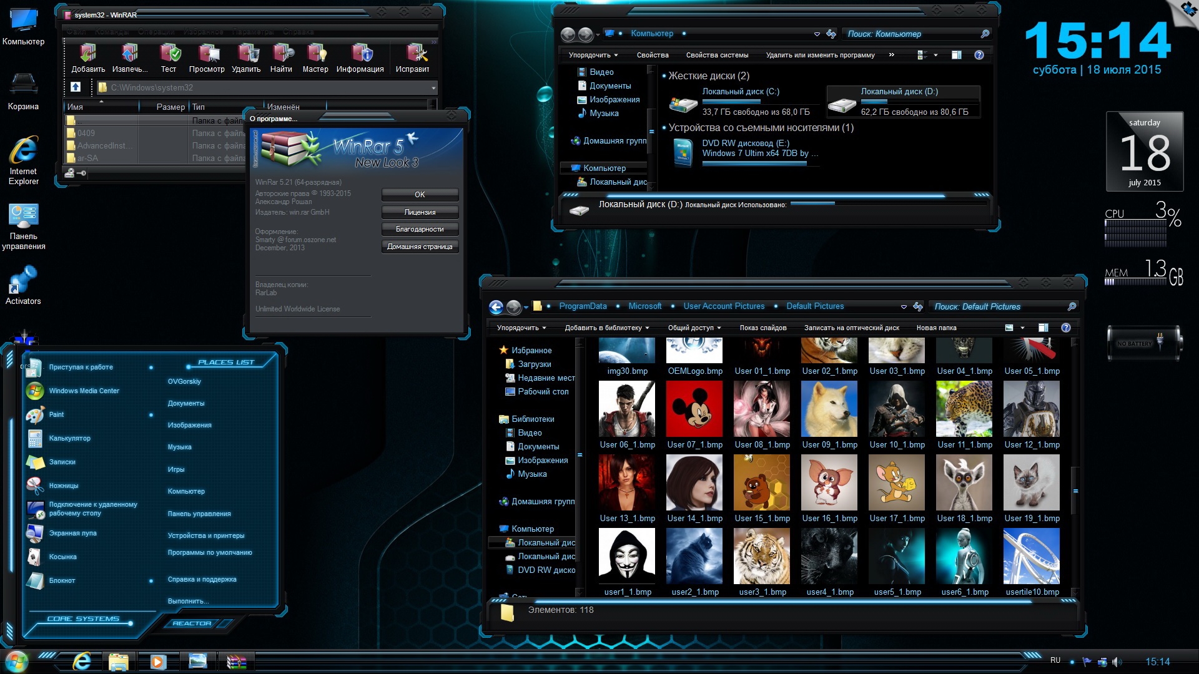Click the License (Лицензия) button in WinRAR dialog

(x=419, y=212)
